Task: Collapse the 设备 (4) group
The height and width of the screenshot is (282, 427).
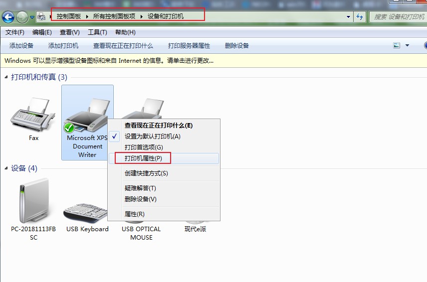Action: (x=6, y=168)
